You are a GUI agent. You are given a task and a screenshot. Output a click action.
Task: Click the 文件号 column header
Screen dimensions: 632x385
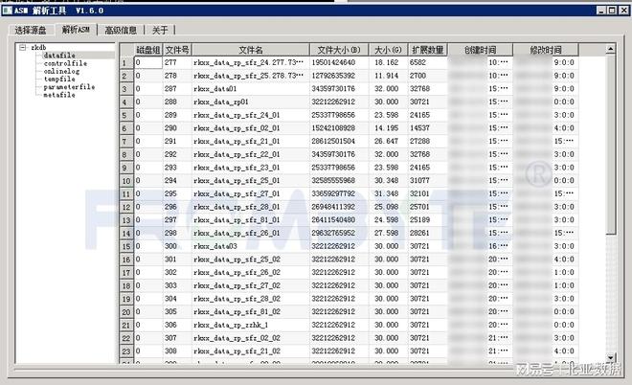coord(177,50)
